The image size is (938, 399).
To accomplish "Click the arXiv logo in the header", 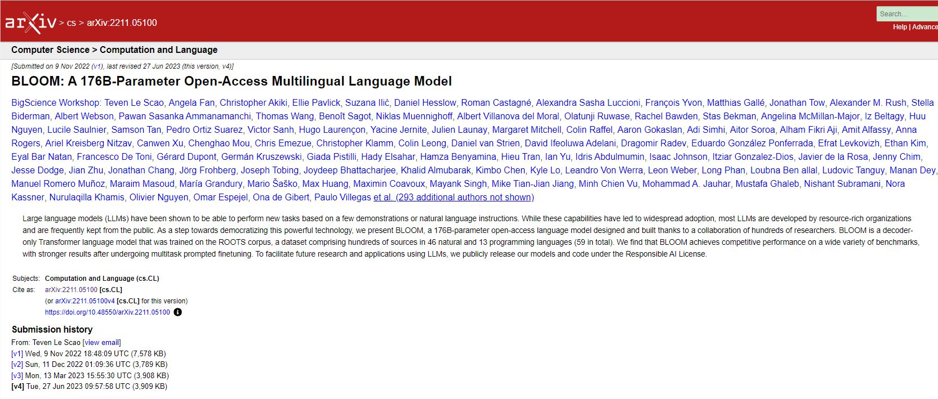I will click(30, 23).
